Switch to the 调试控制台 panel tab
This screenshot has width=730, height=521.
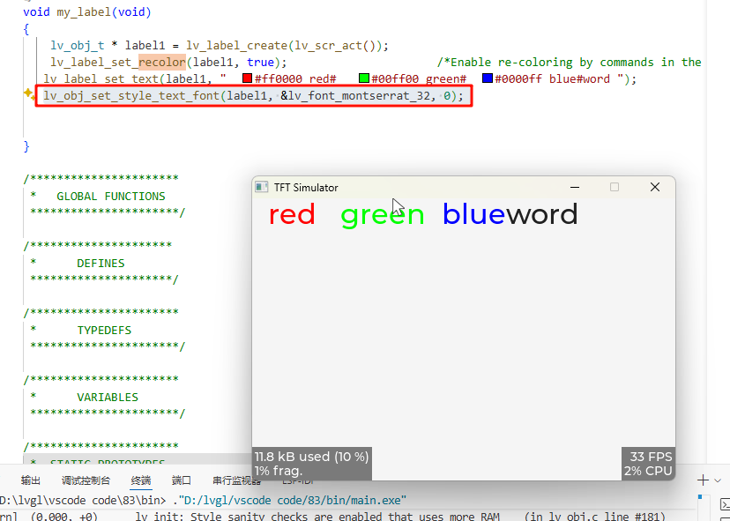pos(86,480)
